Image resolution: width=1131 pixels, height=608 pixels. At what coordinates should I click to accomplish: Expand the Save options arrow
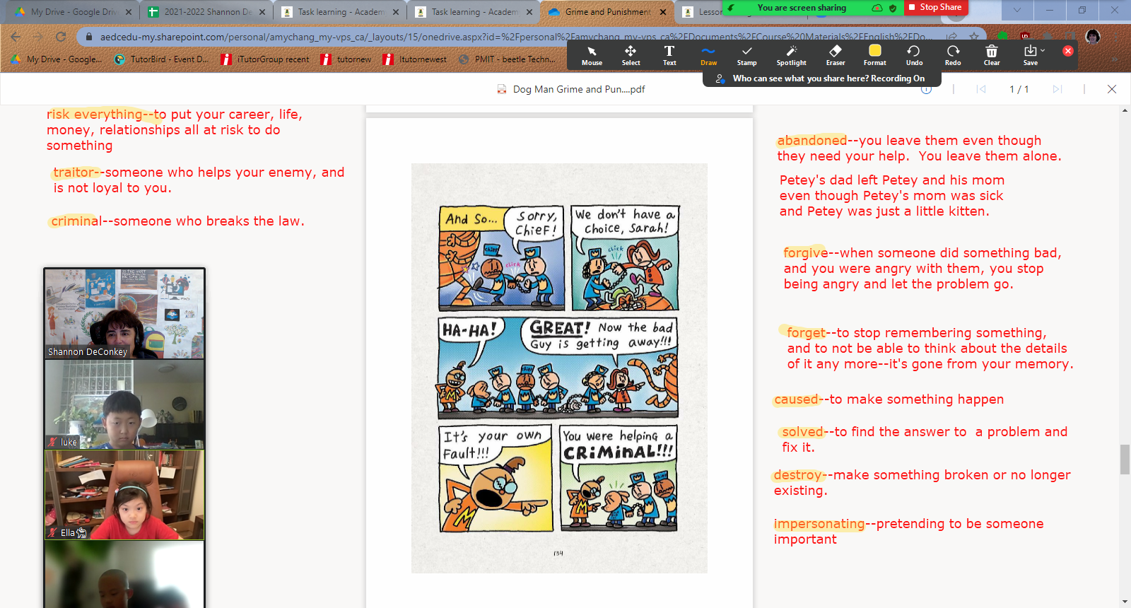pyautogui.click(x=1043, y=50)
